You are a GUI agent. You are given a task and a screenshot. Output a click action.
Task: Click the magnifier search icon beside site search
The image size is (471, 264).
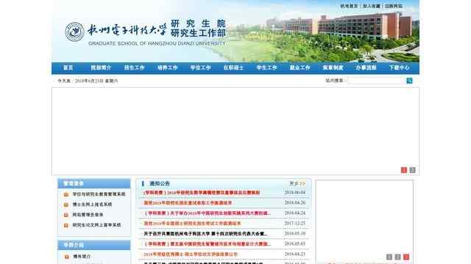pos(409,81)
